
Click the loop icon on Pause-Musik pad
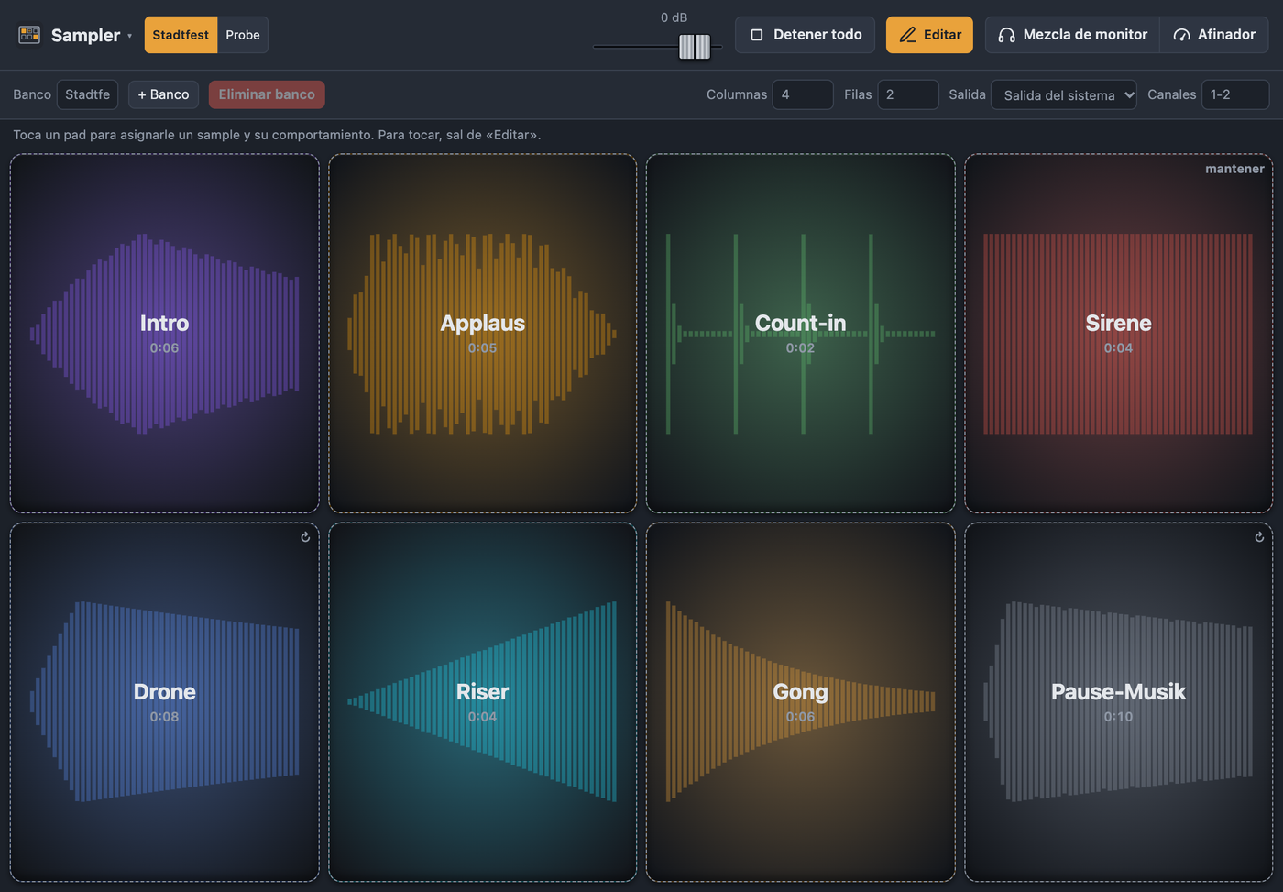tap(1259, 537)
